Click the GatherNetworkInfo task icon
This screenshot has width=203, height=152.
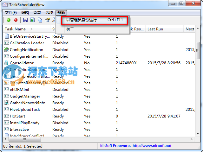pos(7,103)
